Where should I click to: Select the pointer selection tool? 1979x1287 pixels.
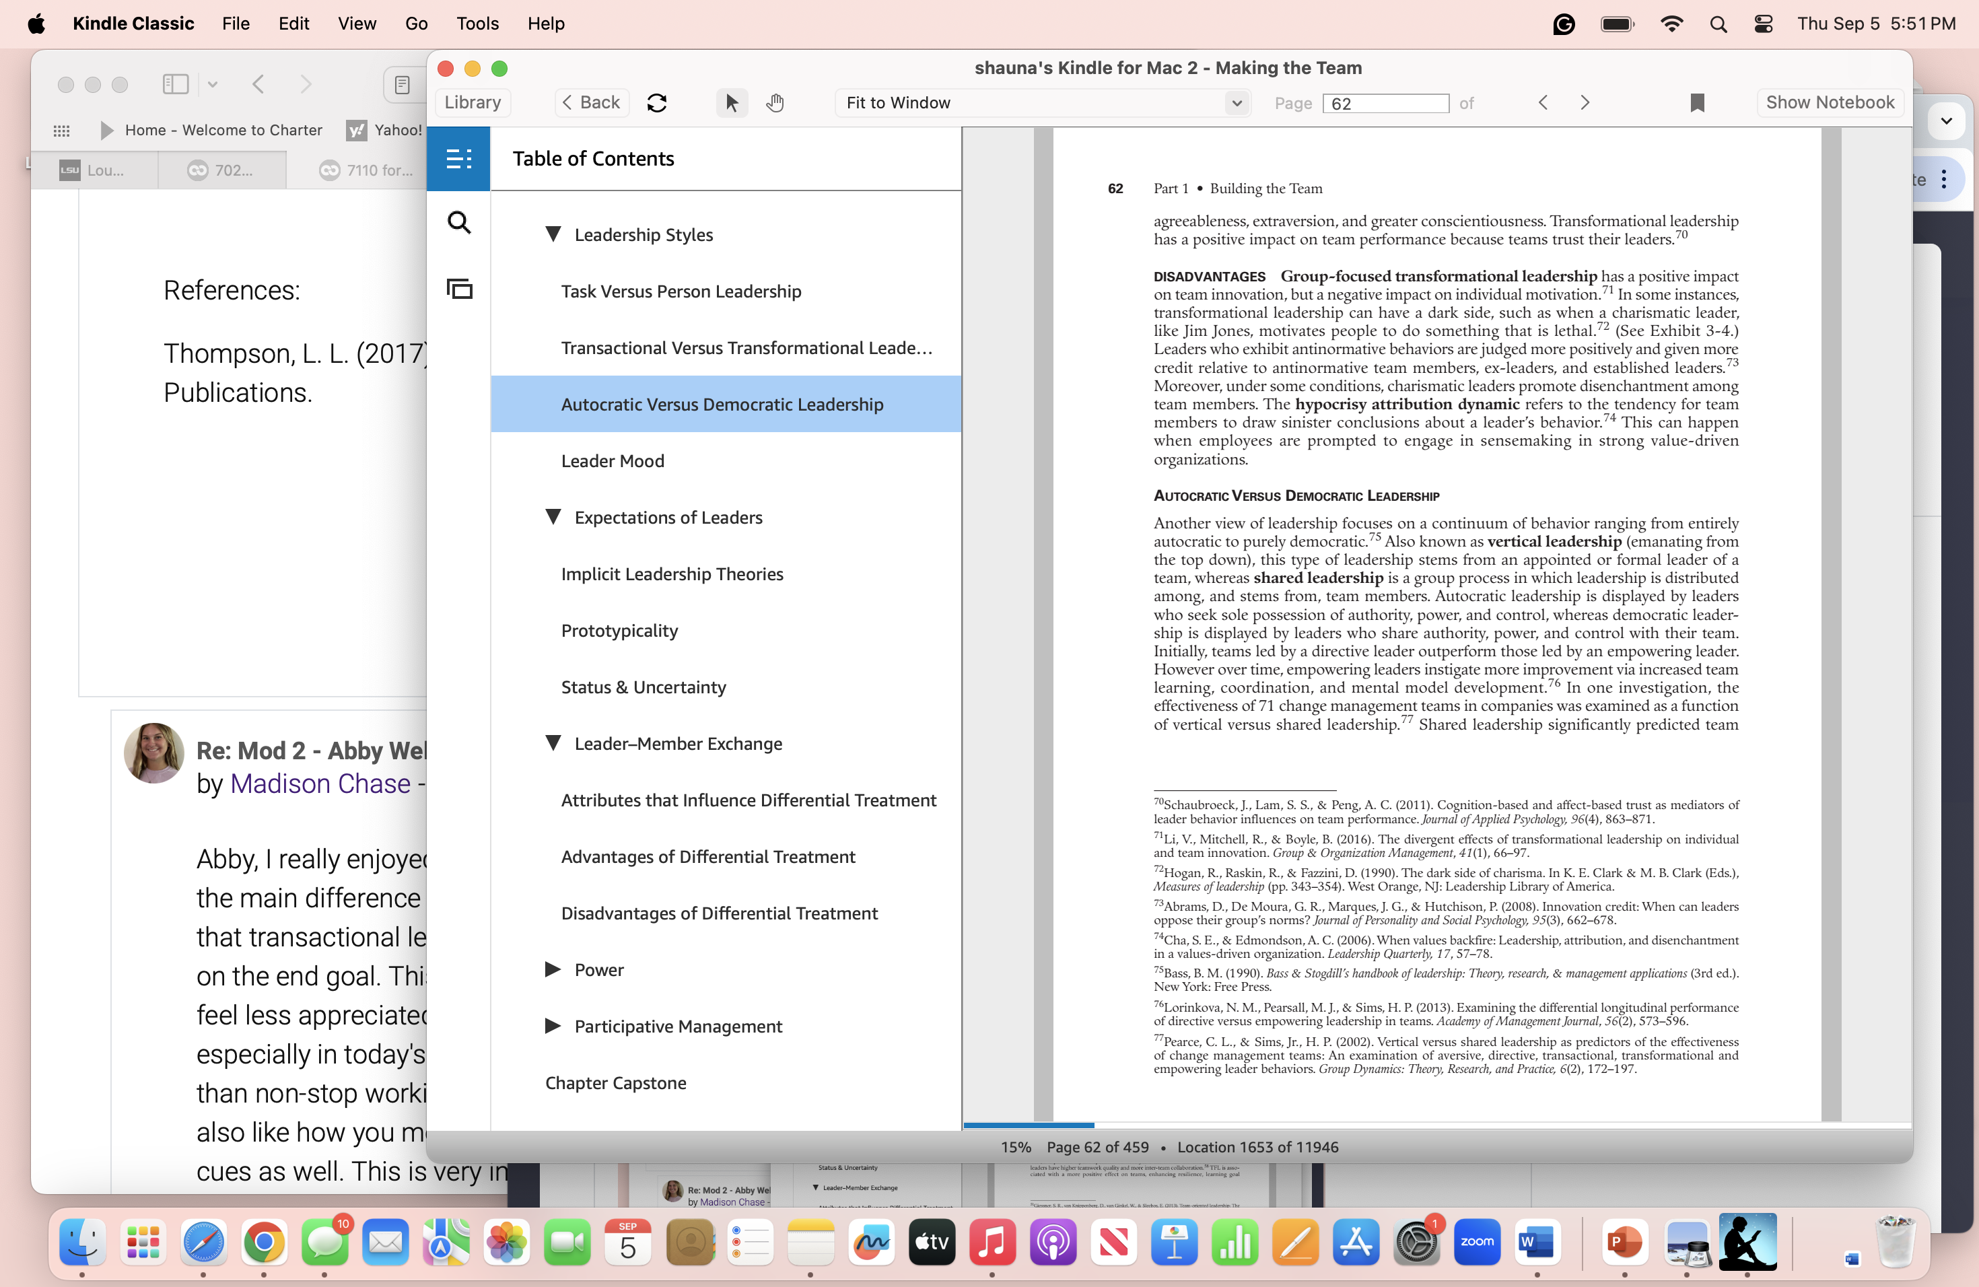pos(732,102)
